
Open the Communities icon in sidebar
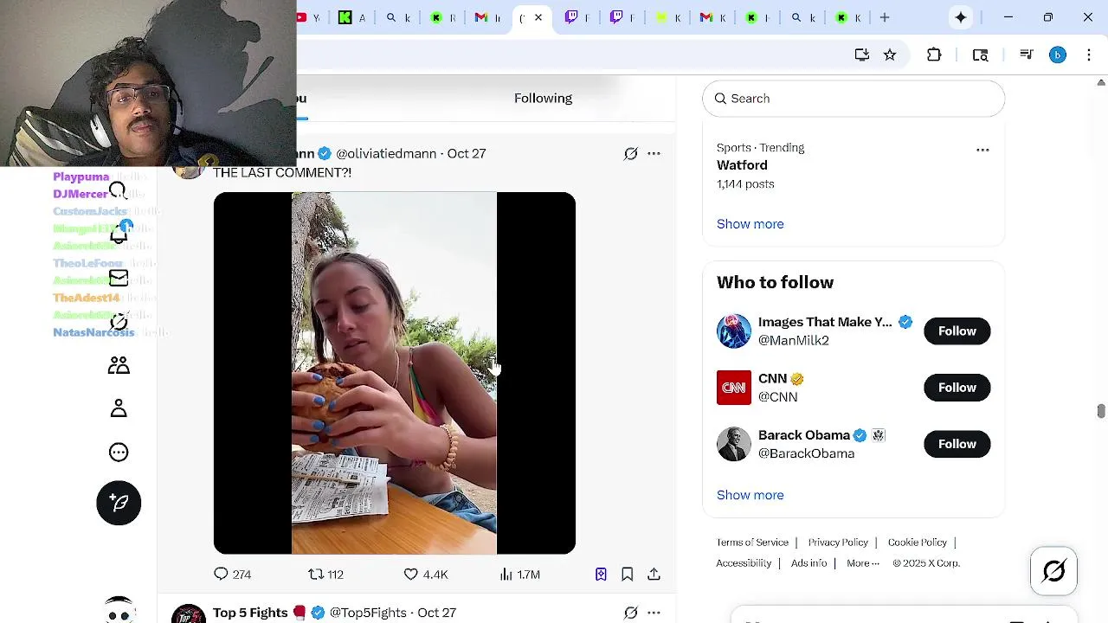click(119, 365)
